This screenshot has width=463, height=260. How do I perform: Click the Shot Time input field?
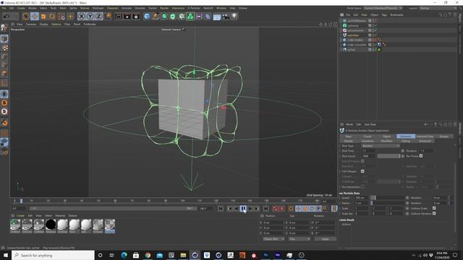click(x=368, y=151)
